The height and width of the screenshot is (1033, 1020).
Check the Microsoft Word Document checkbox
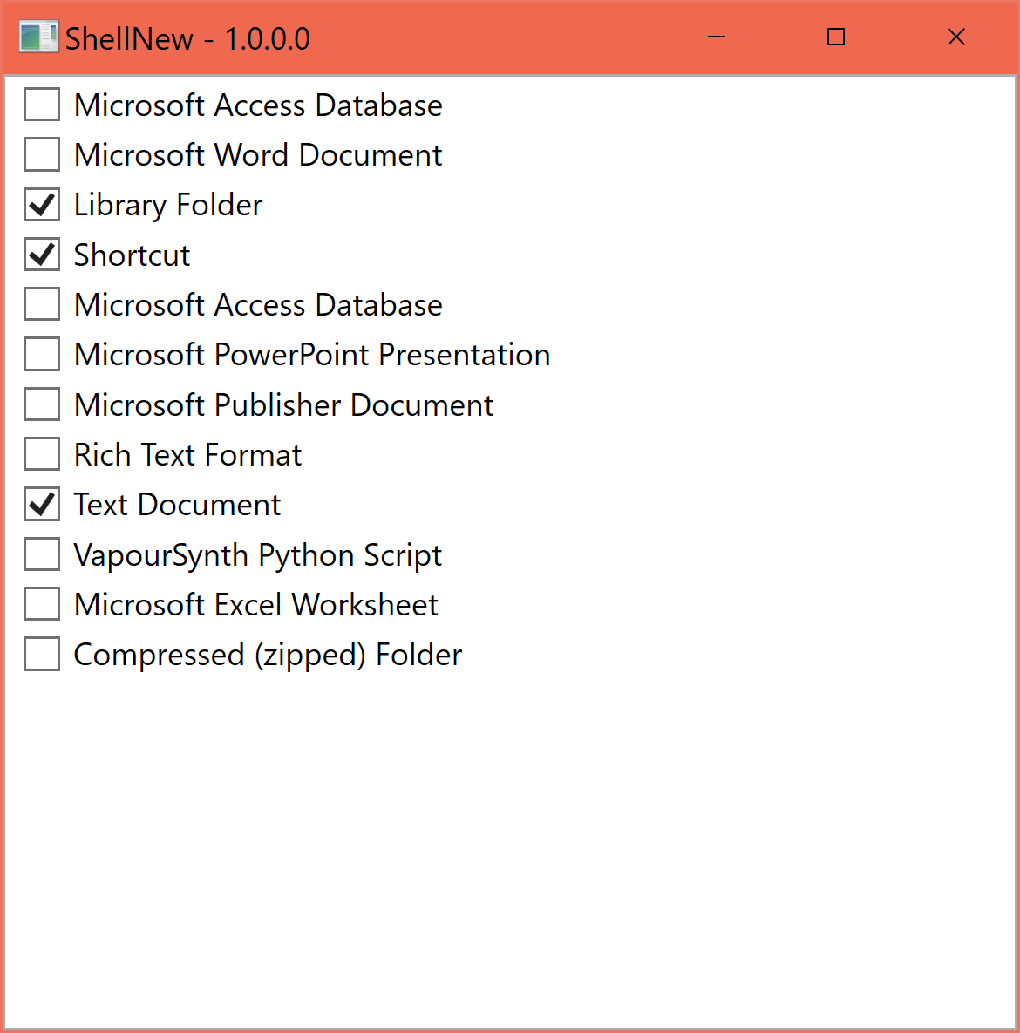(x=42, y=155)
